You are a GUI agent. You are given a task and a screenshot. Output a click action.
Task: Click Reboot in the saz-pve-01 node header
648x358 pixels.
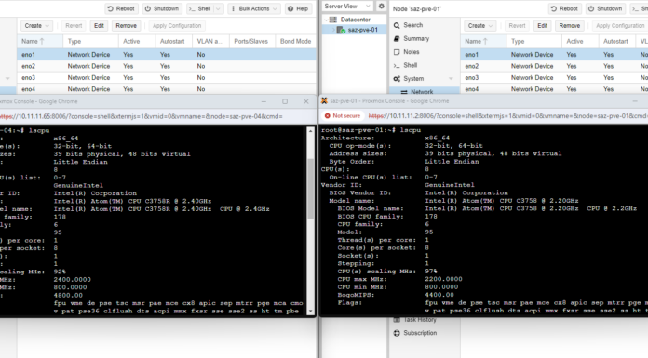tap(564, 8)
